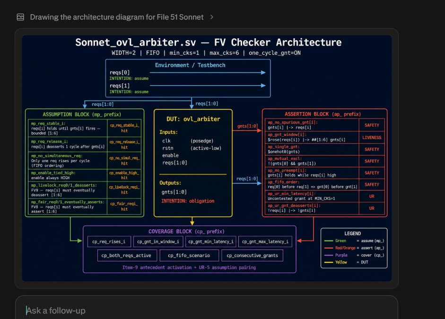Click the 'ASSERTION BLOCK (ap_ prefix)' heading

323,114
